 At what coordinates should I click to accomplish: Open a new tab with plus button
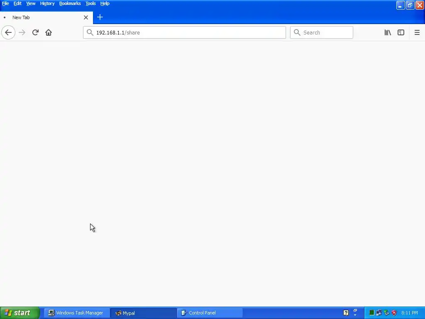pyautogui.click(x=100, y=17)
